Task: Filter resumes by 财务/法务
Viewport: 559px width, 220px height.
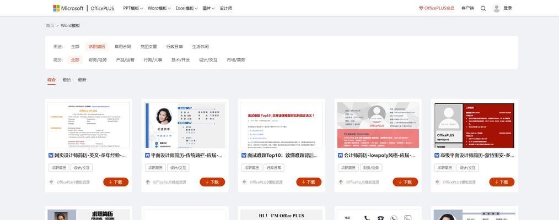Action: click(x=98, y=60)
